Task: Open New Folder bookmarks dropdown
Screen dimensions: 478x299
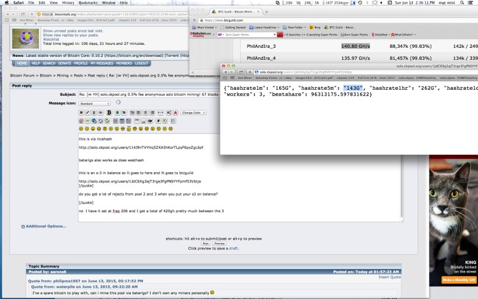Action: (295, 28)
